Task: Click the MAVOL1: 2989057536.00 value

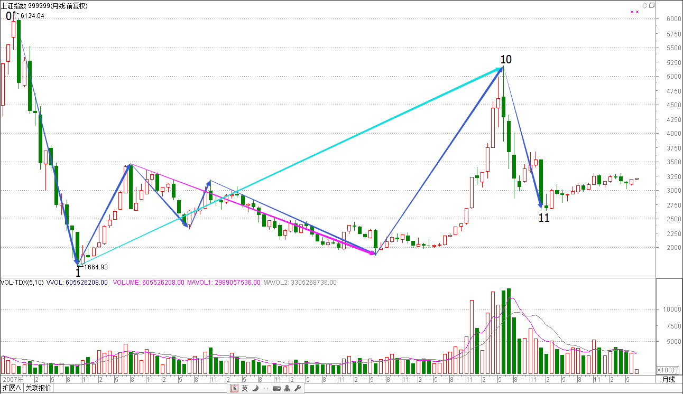Action: (224, 283)
